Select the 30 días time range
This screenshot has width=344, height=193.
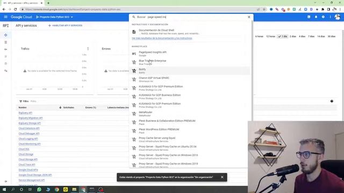coord(332,36)
